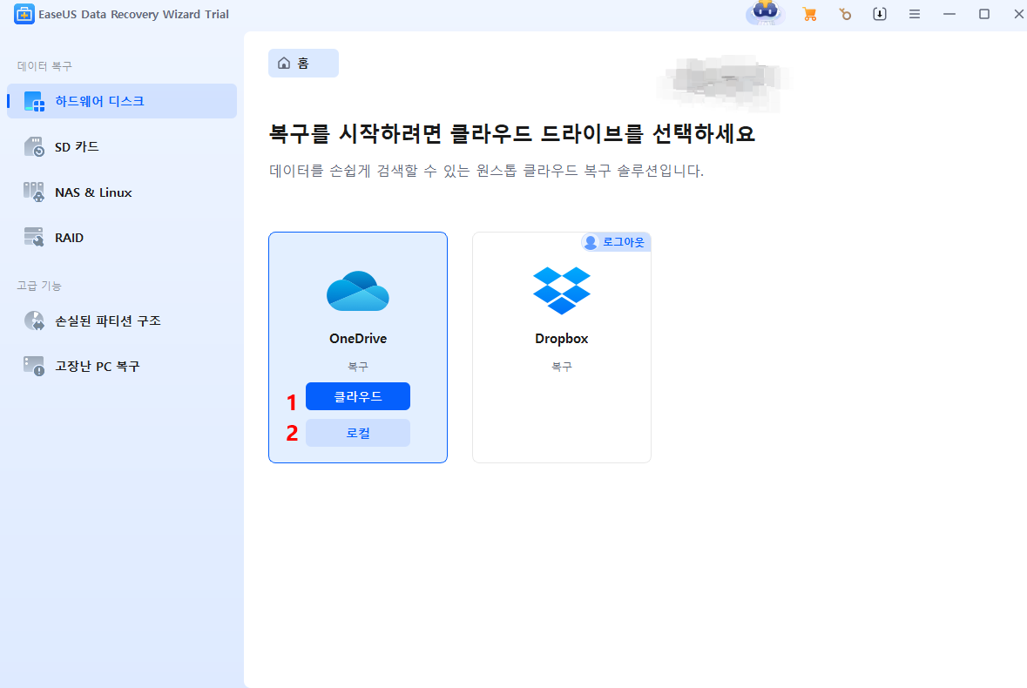The width and height of the screenshot is (1027, 688).
Task: Go to 홈 via the home button
Action: pos(303,63)
